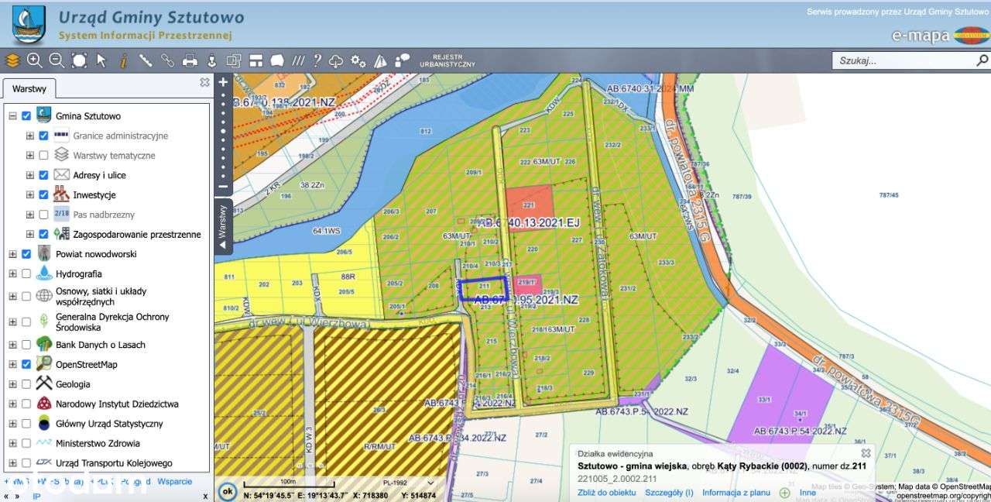Click the Inne link in popup
Screen dimensions: 991x502
point(808,493)
